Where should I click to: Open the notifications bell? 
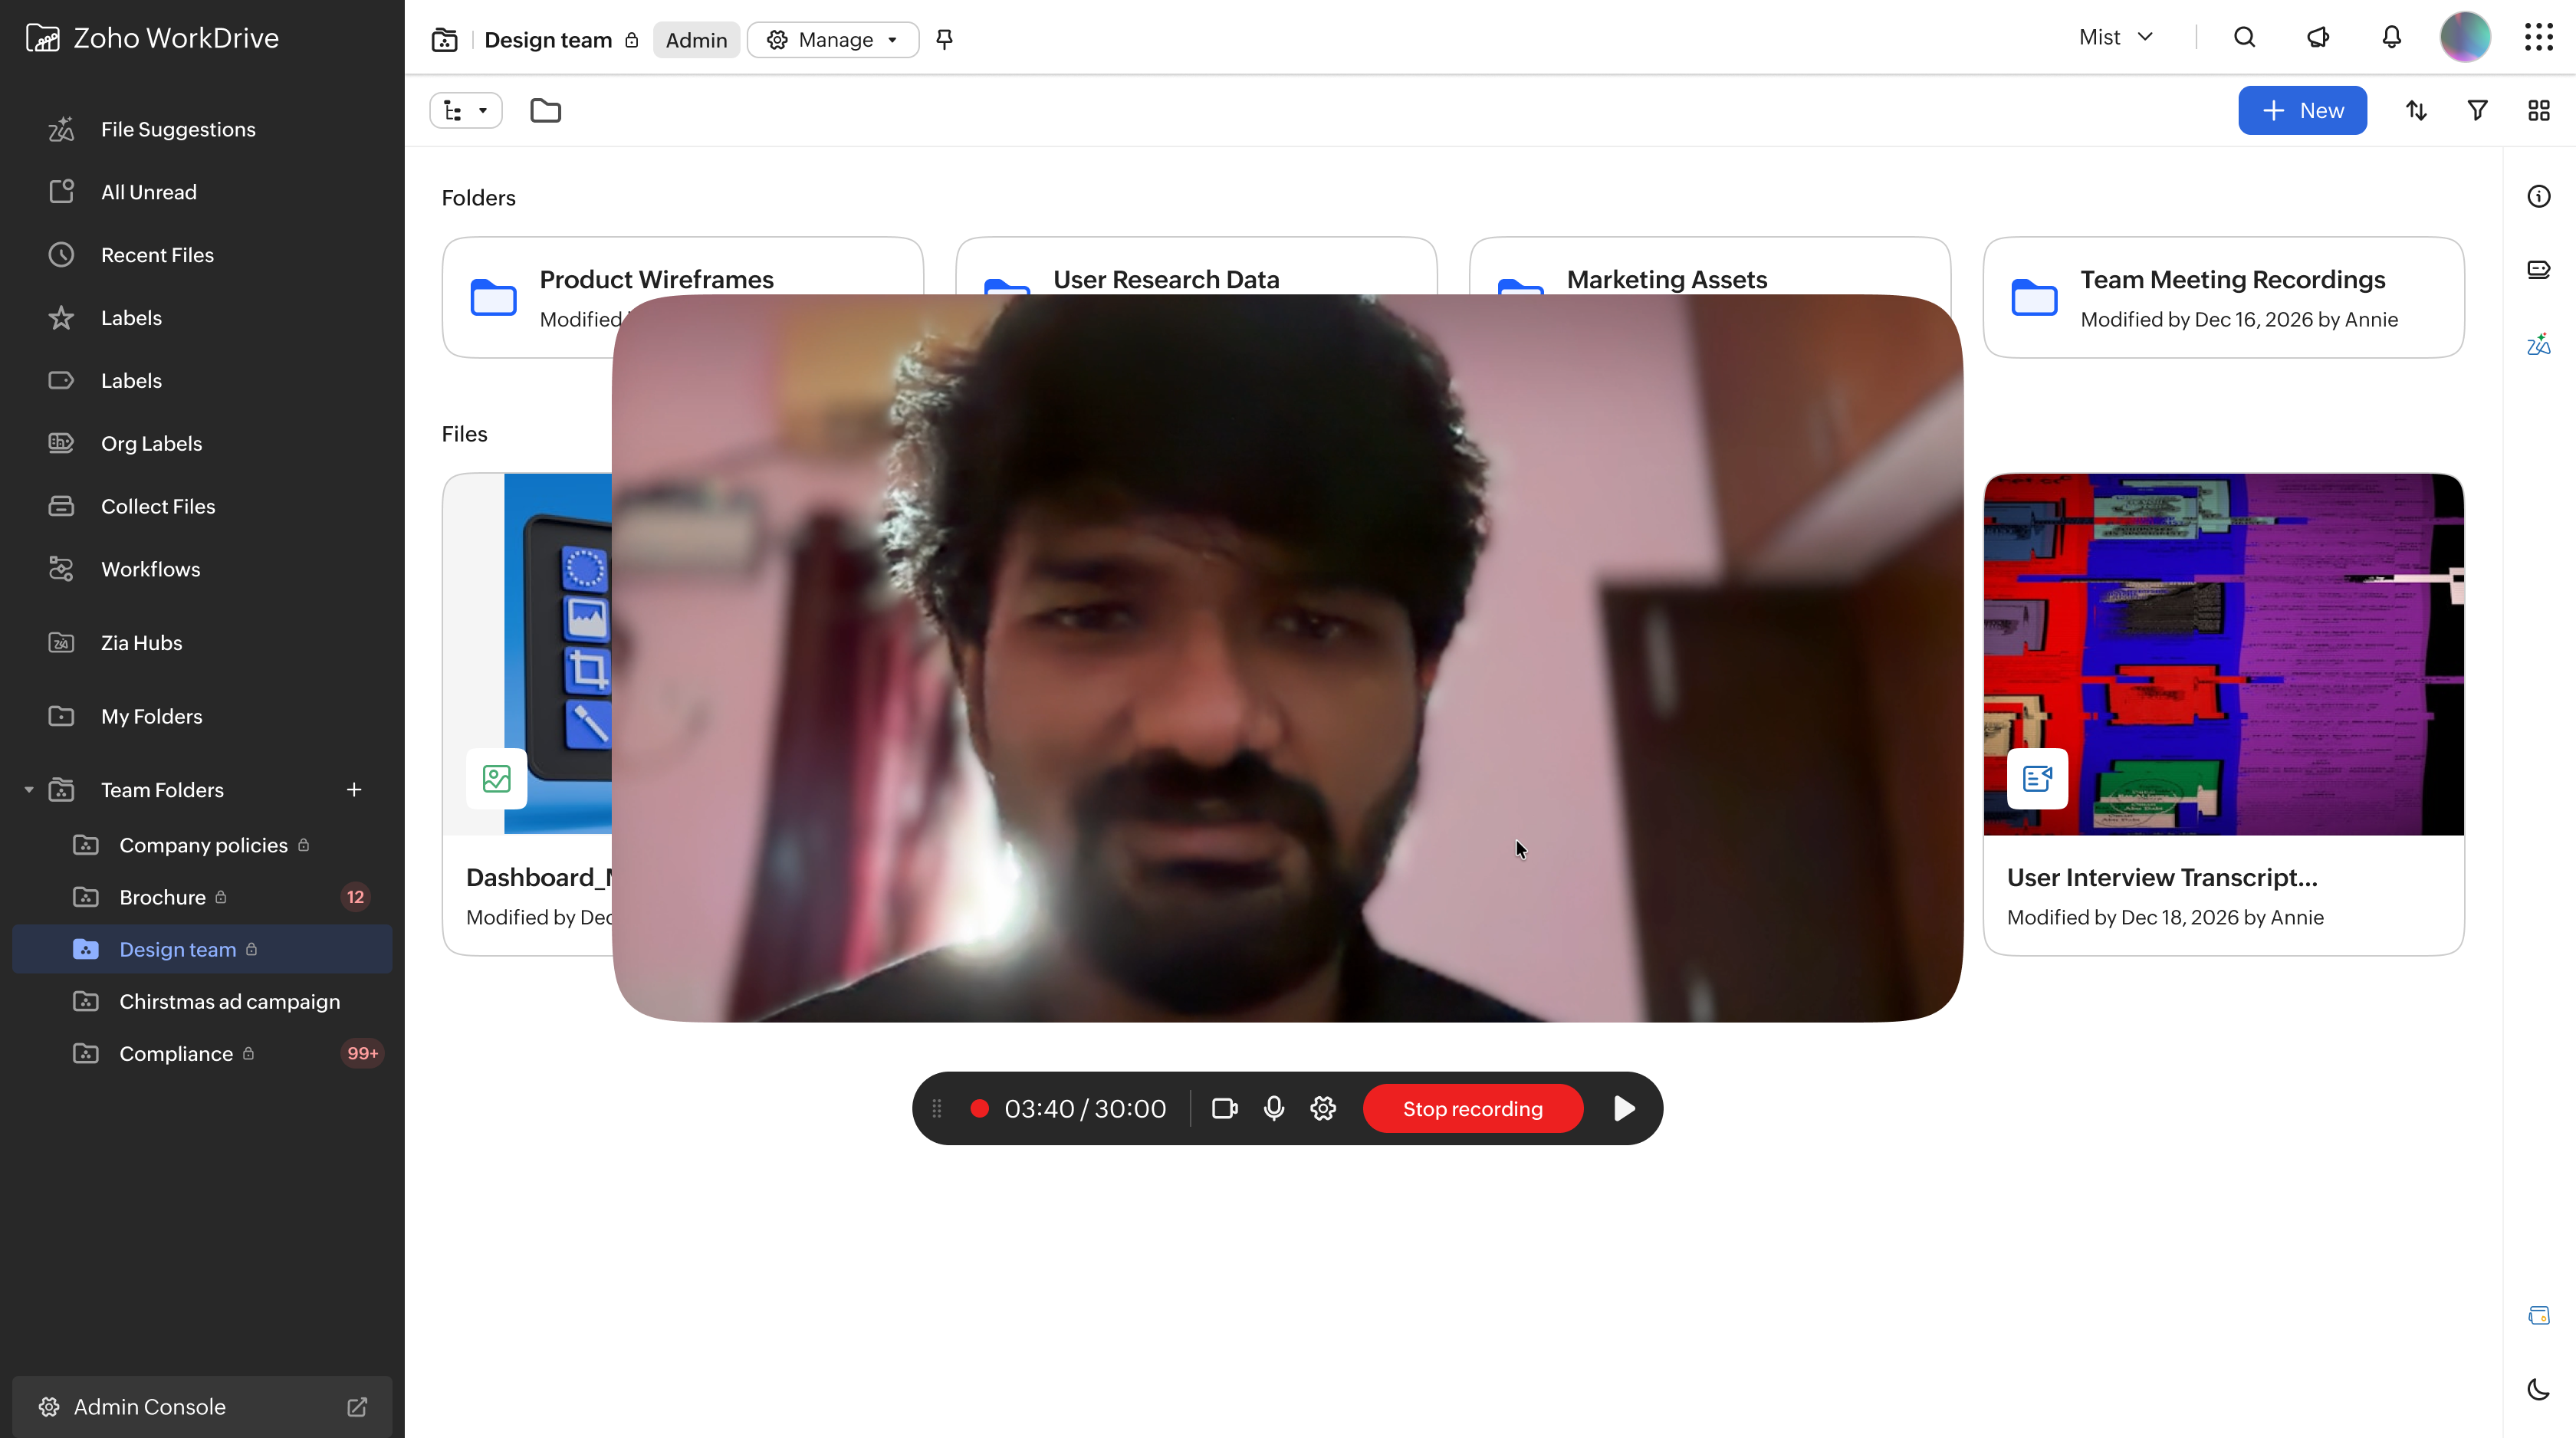(2392, 37)
